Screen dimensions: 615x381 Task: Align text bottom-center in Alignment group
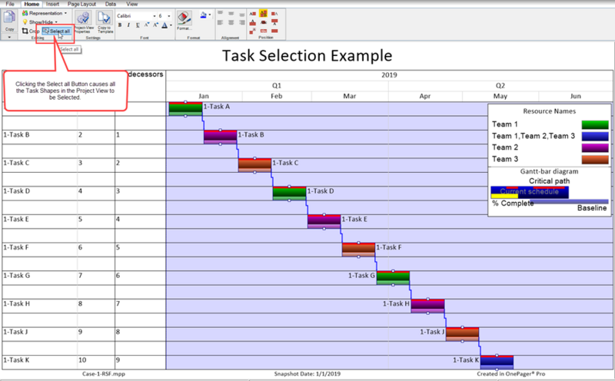231,23
